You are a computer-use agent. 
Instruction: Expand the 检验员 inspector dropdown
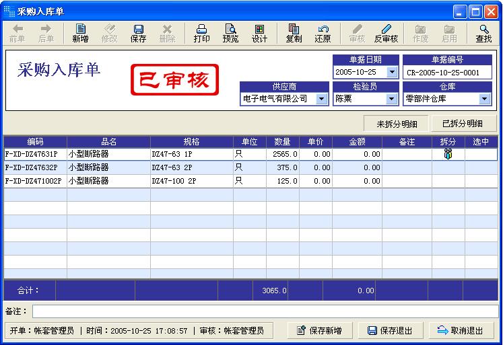(392, 99)
